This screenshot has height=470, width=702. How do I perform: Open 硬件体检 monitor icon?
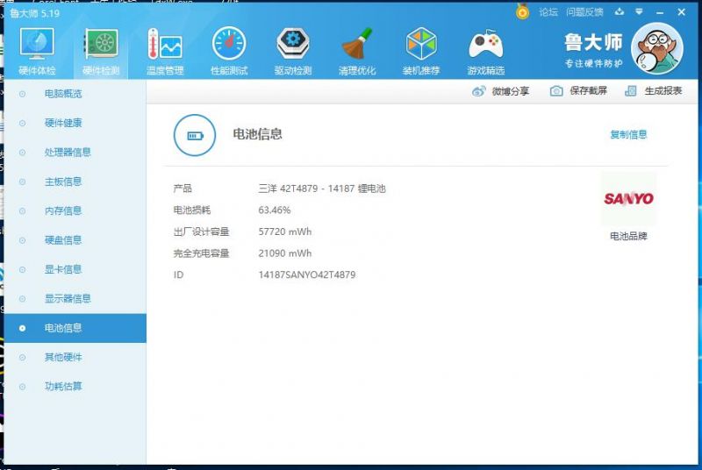point(37,44)
